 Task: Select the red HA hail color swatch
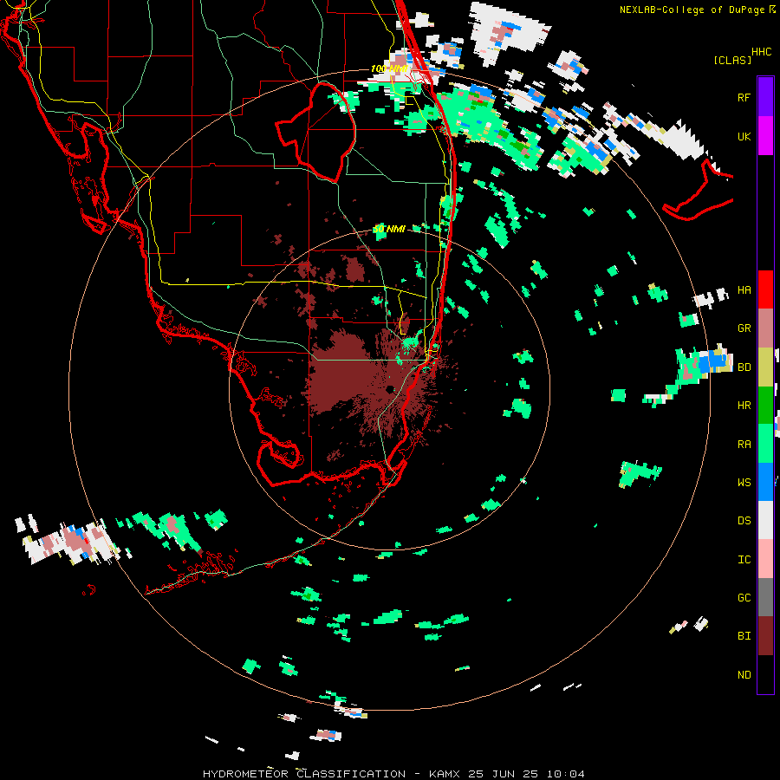[x=765, y=289]
